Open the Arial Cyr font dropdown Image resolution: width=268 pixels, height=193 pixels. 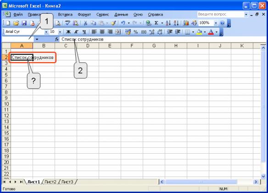point(46,32)
